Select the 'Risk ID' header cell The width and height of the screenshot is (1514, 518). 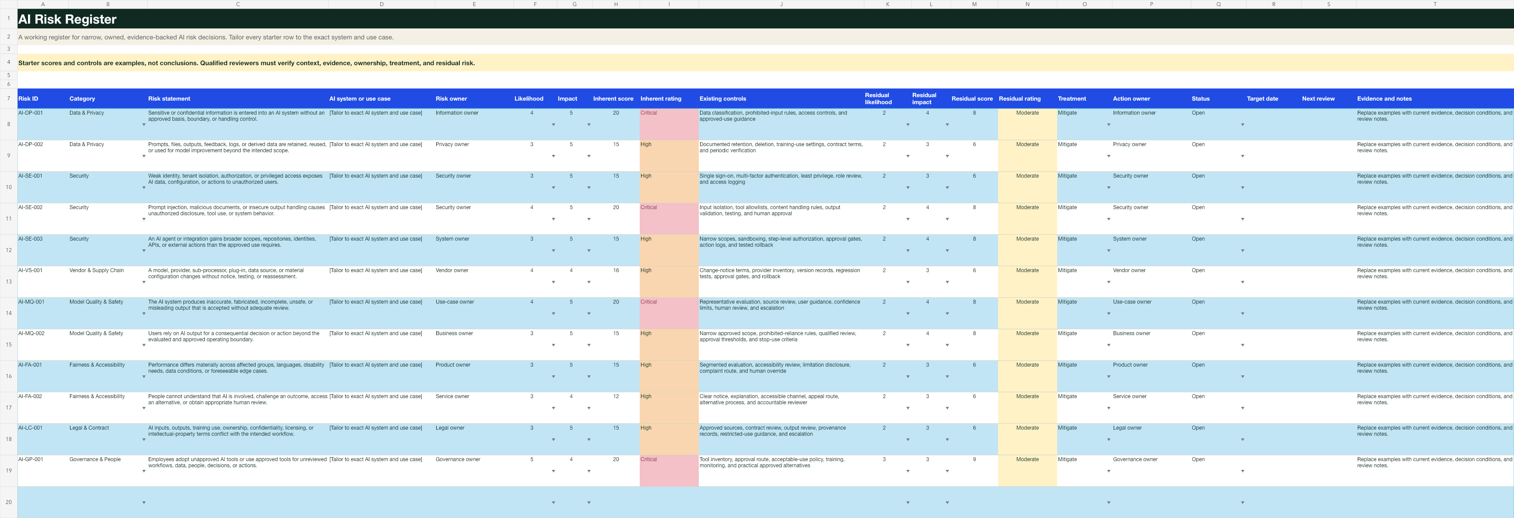tap(43, 99)
